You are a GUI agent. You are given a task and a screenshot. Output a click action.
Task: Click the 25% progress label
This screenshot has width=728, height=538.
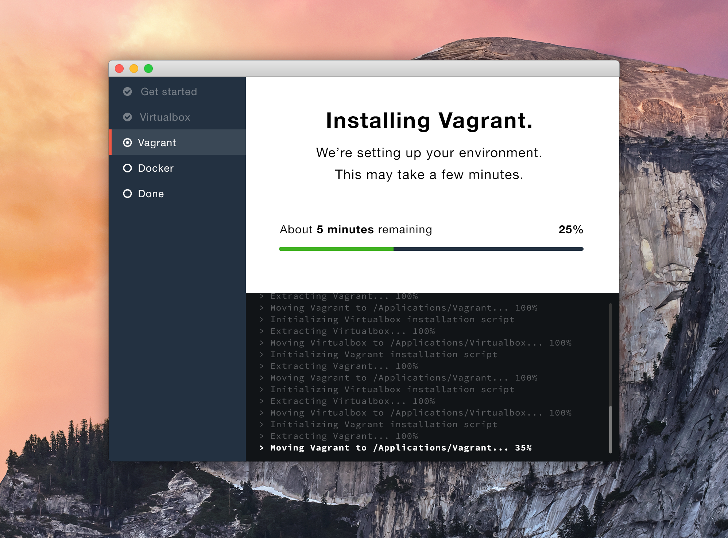pos(570,229)
